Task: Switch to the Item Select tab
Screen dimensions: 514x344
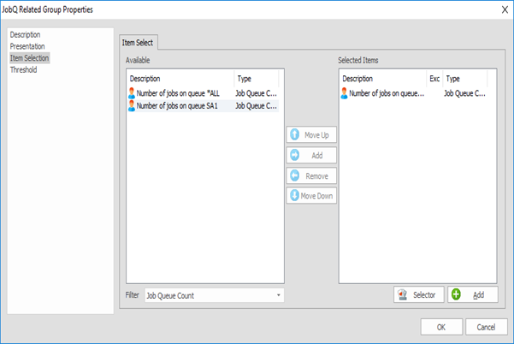Action: coord(137,43)
